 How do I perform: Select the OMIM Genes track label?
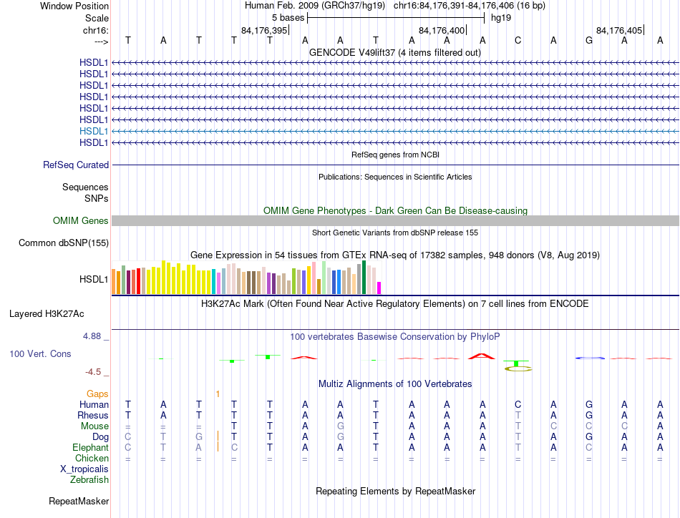click(x=80, y=220)
